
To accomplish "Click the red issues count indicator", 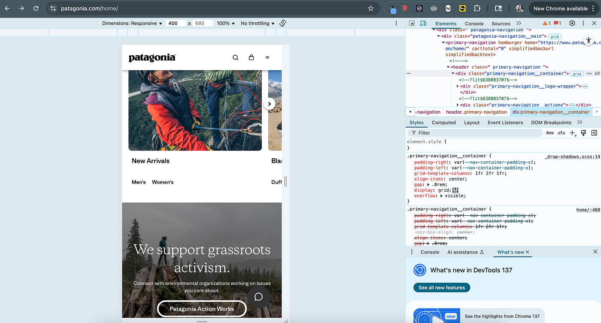I will click(557, 23).
